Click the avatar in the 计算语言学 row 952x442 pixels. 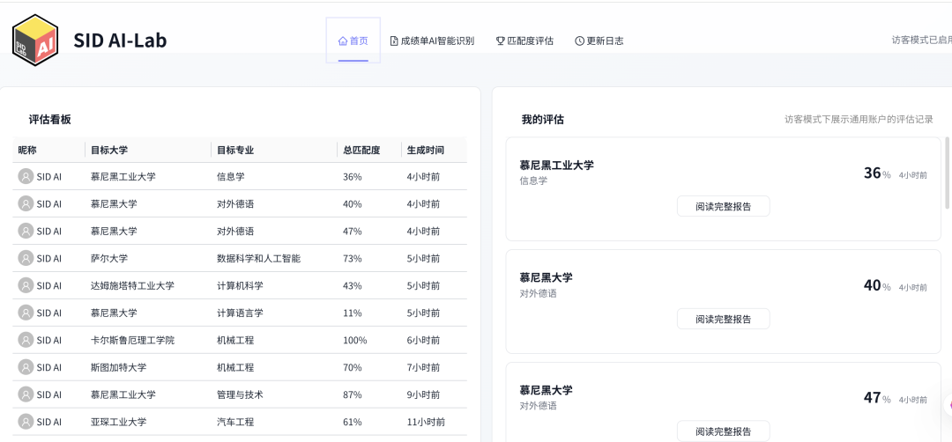click(26, 313)
